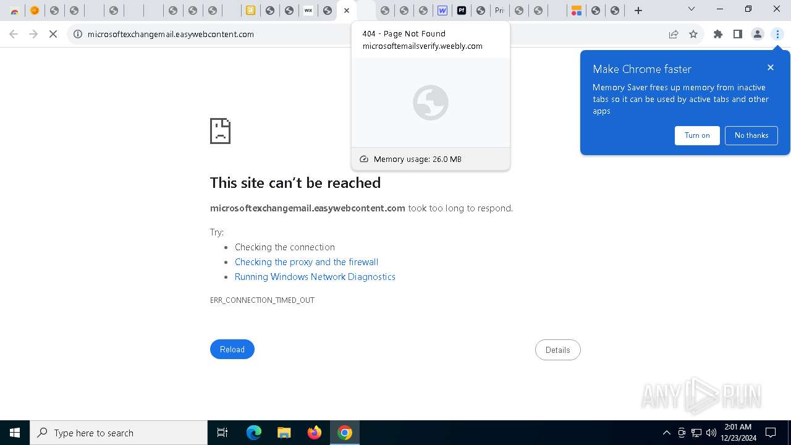Launch Microsoft Edge from taskbar
The image size is (791, 445).
[254, 433]
